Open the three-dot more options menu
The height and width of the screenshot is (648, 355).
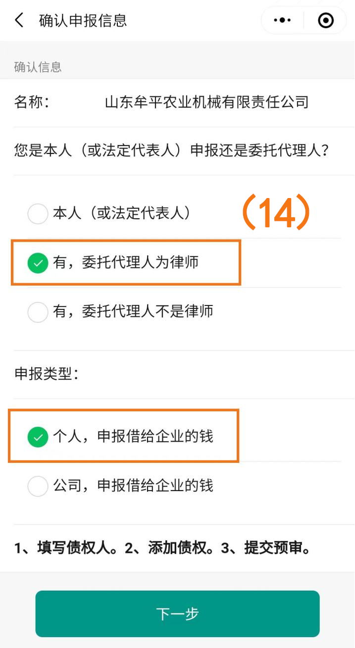[x=282, y=20]
